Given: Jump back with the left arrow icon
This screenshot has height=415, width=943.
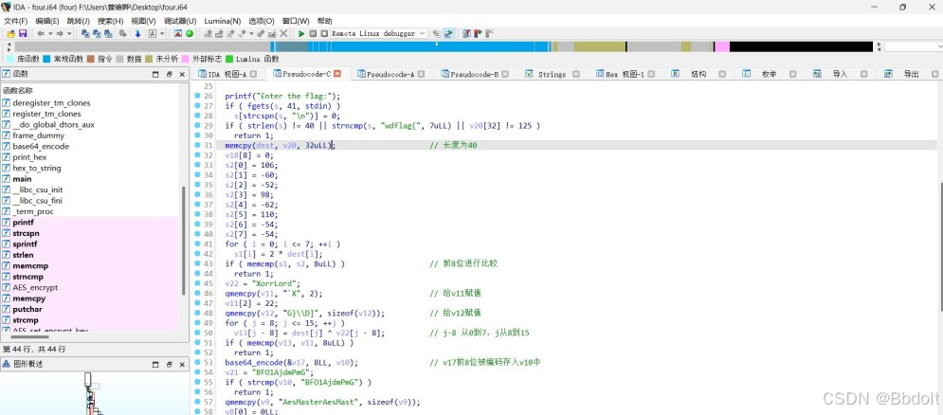Looking at the screenshot, I should (x=41, y=34).
